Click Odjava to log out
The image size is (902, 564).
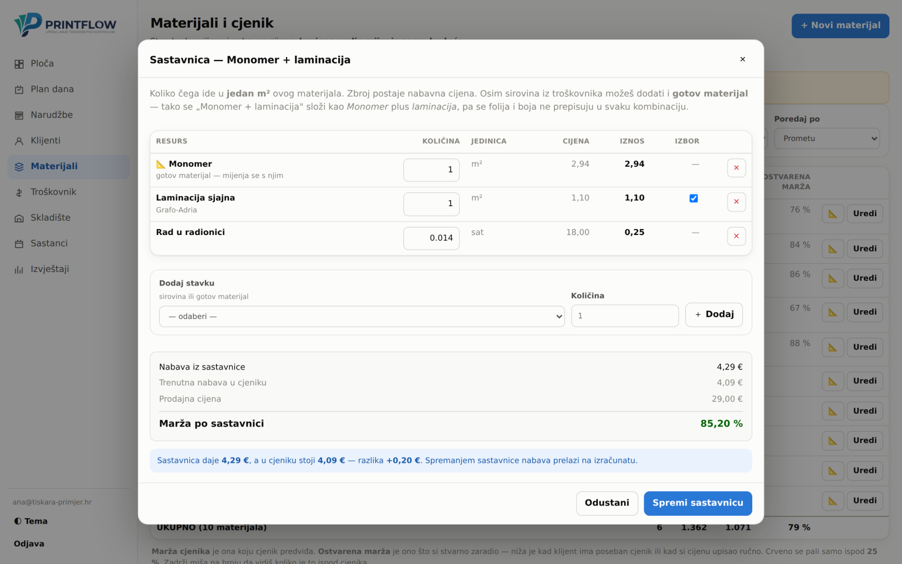(x=29, y=544)
